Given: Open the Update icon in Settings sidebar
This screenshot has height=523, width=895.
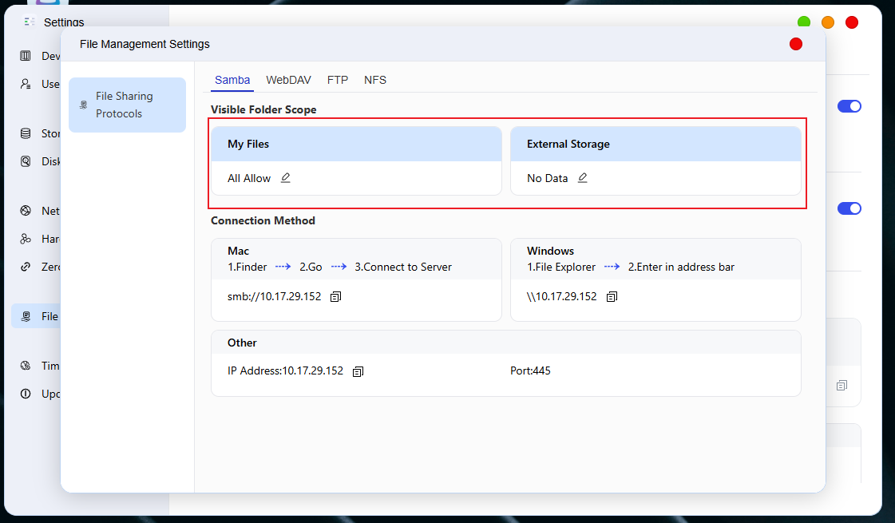Looking at the screenshot, I should click(26, 394).
